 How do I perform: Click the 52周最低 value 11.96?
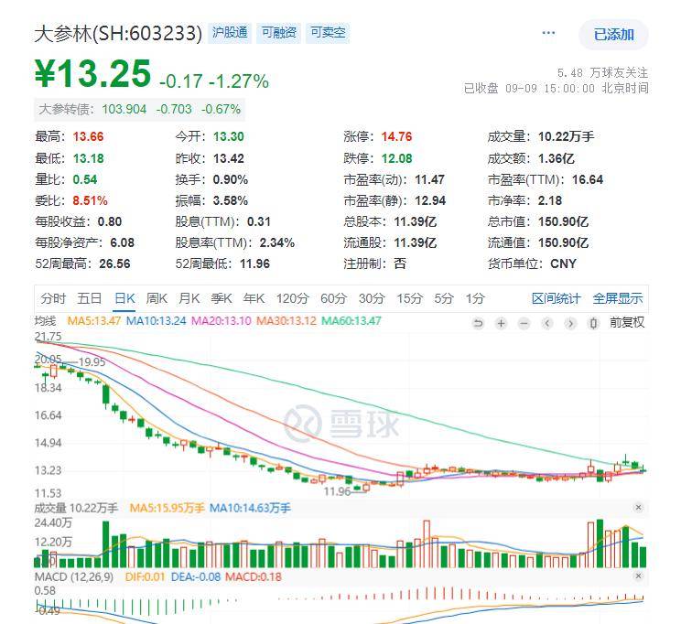point(254,264)
